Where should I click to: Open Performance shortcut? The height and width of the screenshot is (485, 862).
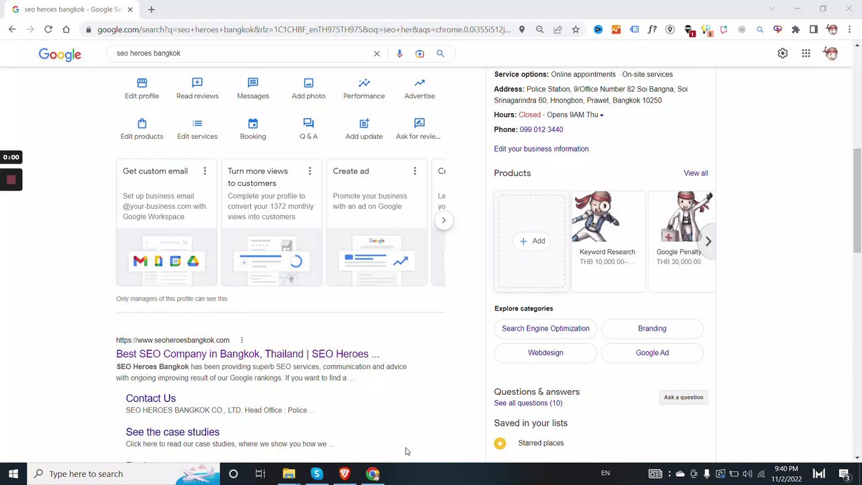pos(364,88)
